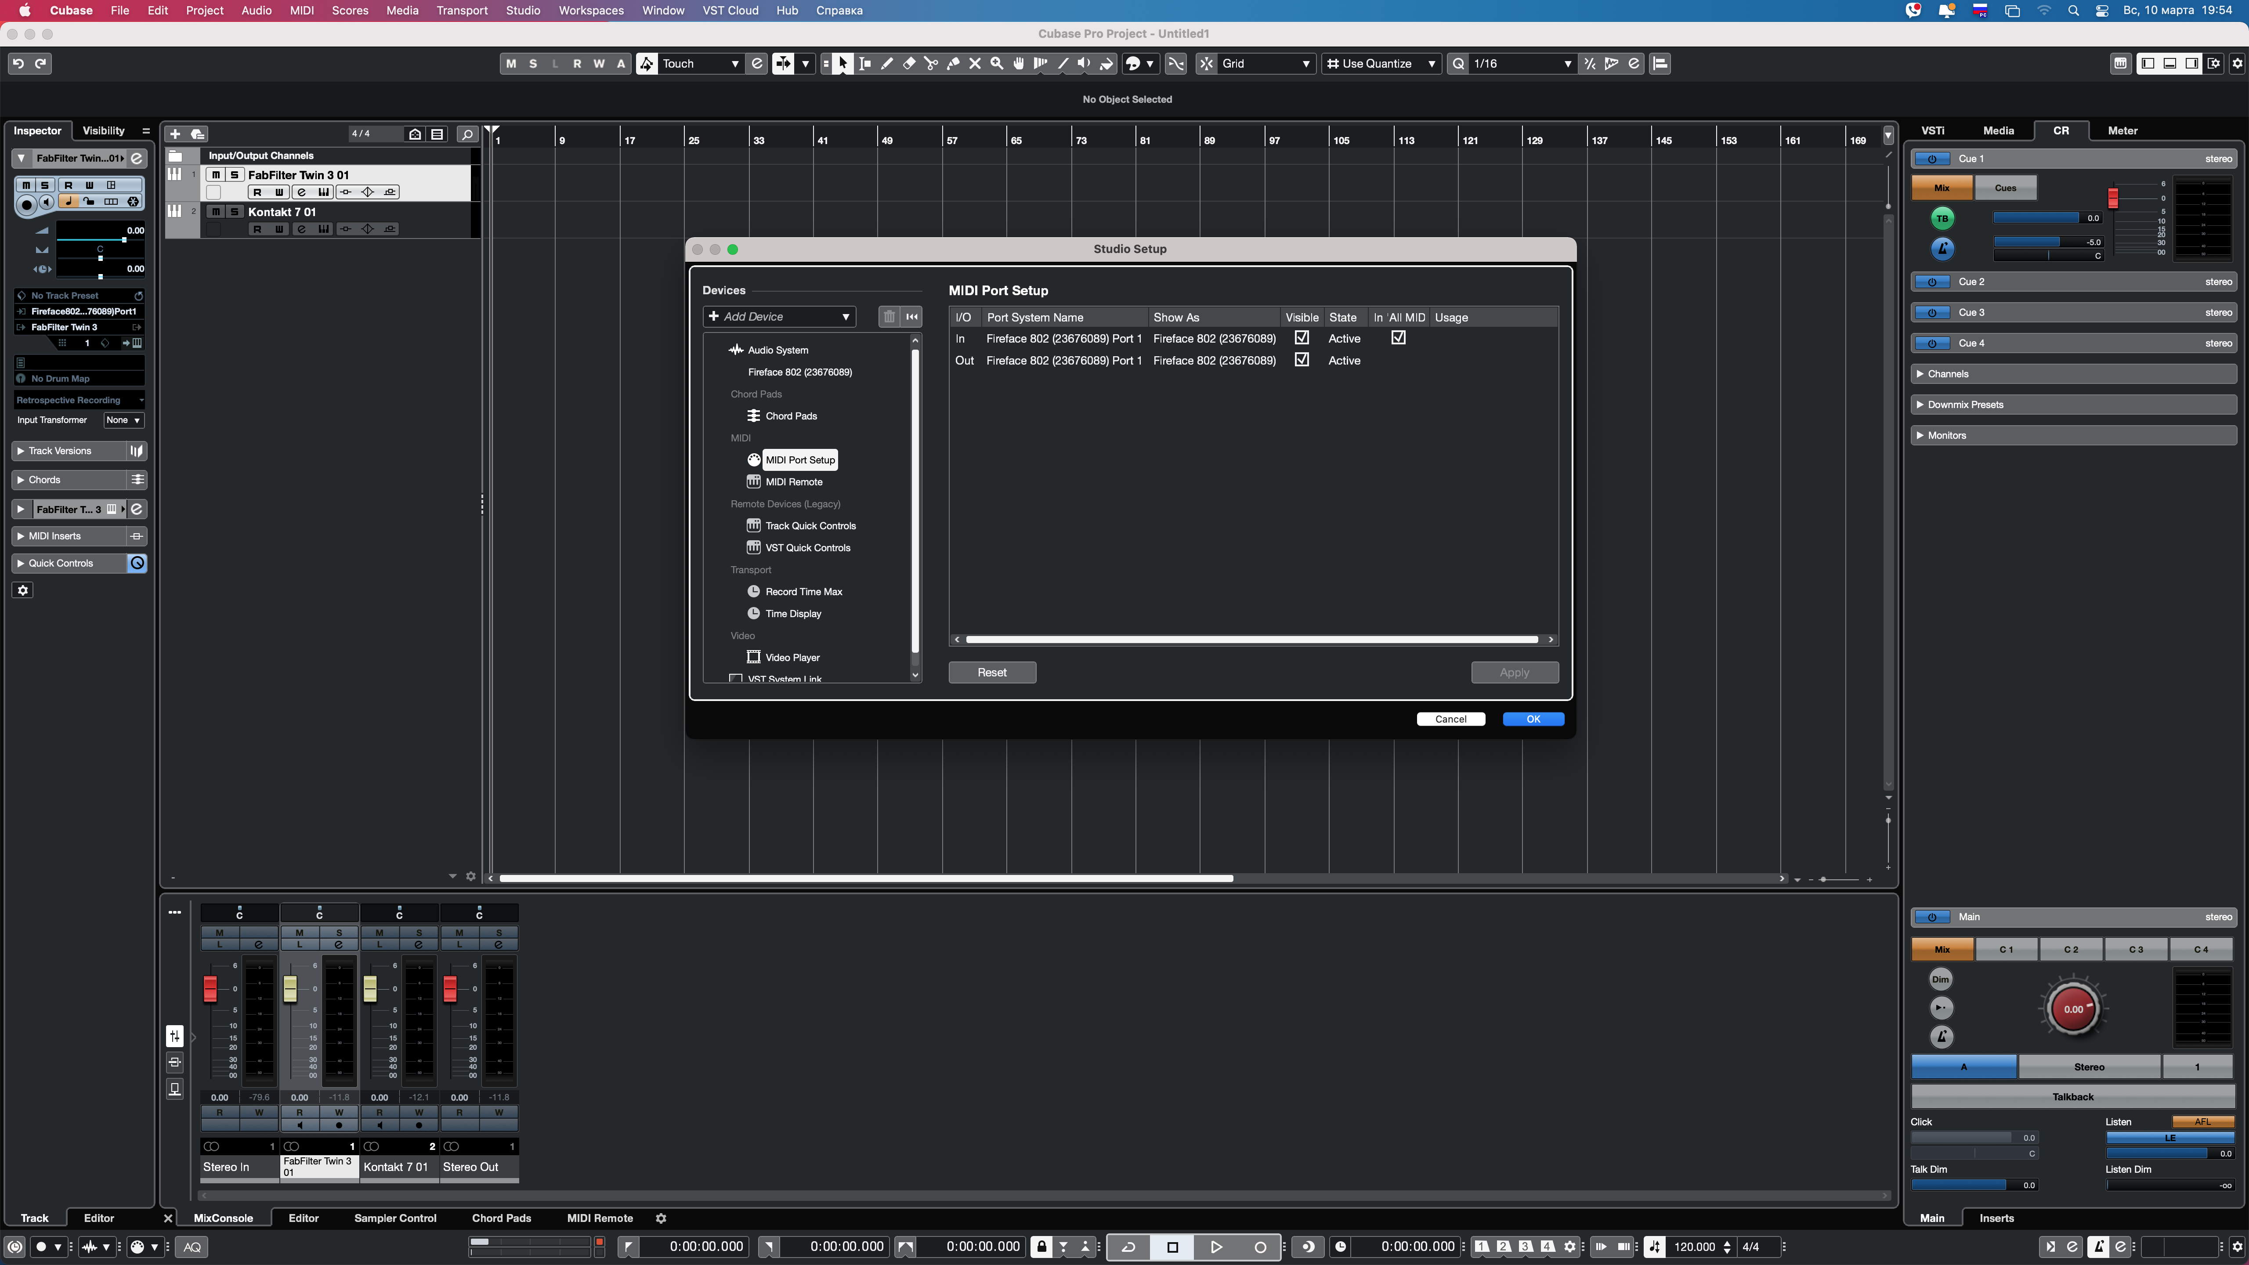Click the OK button in Studio Setup
This screenshot has height=1265, width=2249.
click(x=1533, y=719)
